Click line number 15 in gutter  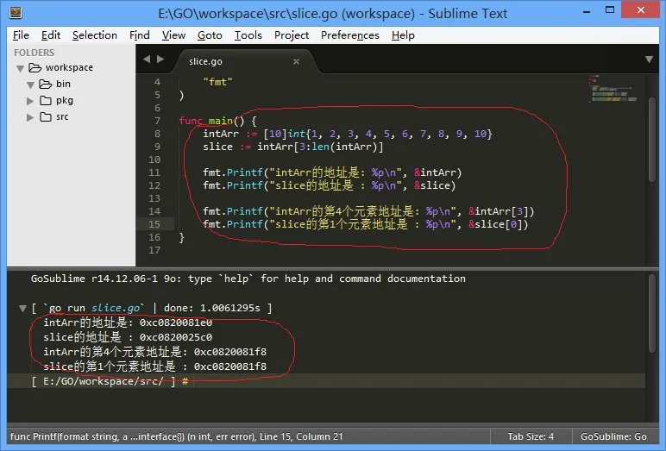point(154,224)
